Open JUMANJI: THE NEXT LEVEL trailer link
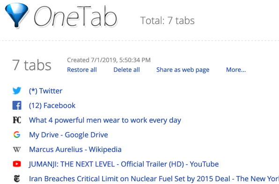This screenshot has height=184, width=279. tap(124, 164)
